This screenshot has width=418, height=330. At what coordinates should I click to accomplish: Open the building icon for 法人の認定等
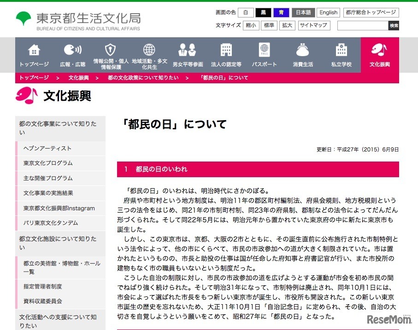click(x=226, y=50)
